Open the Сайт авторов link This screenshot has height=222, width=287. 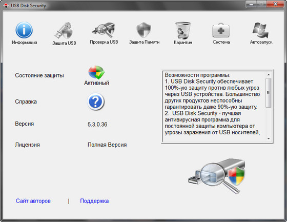(x=33, y=201)
